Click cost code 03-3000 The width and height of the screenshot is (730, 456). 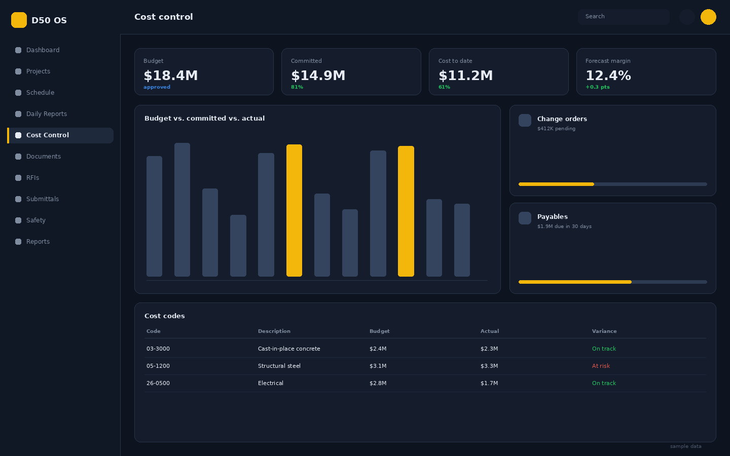[x=158, y=349]
